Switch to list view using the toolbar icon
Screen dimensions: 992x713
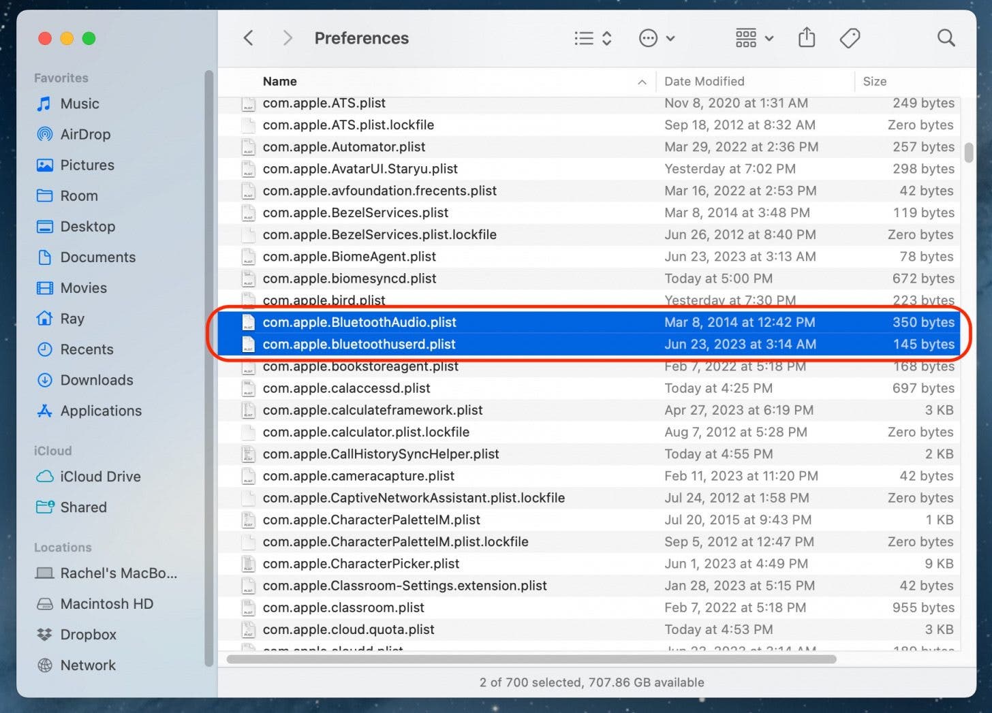click(583, 37)
